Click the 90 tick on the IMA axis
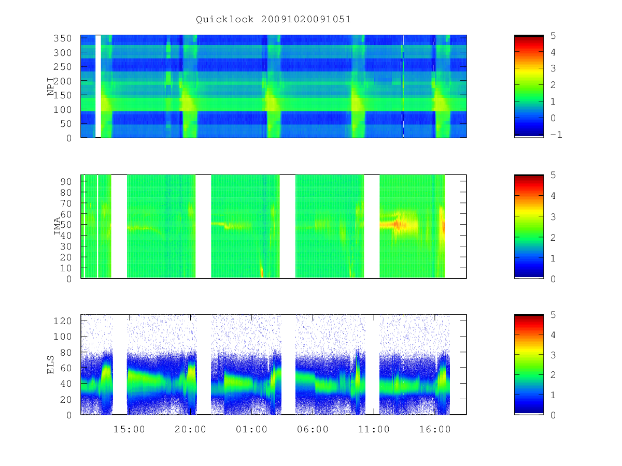Viewport: 622px width, 466px height. click(x=66, y=181)
